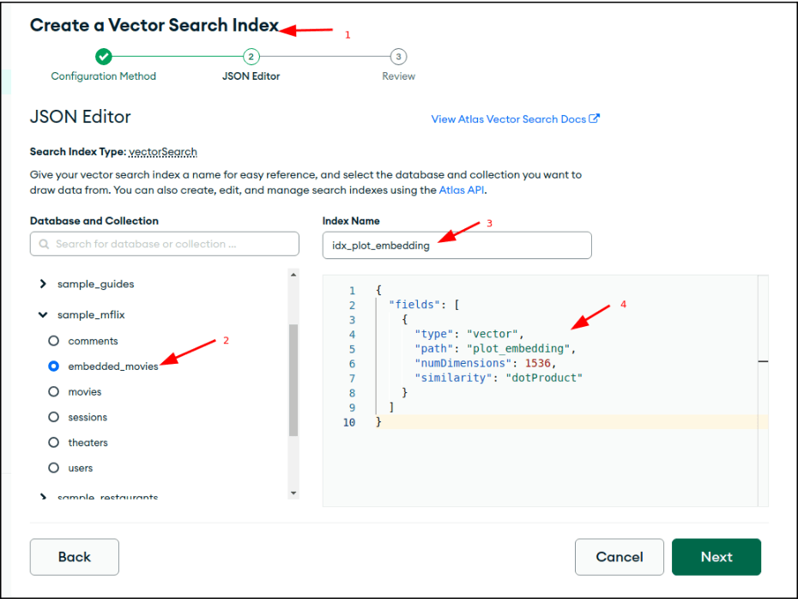This screenshot has width=798, height=599.
Task: Click the Index Name input field
Action: point(456,245)
